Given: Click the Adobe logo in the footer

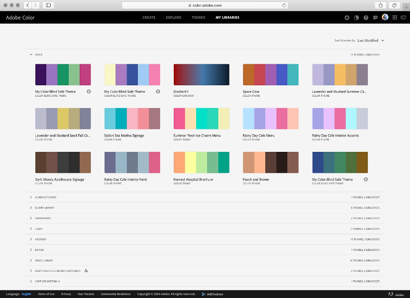Looking at the screenshot, I should (x=396, y=294).
